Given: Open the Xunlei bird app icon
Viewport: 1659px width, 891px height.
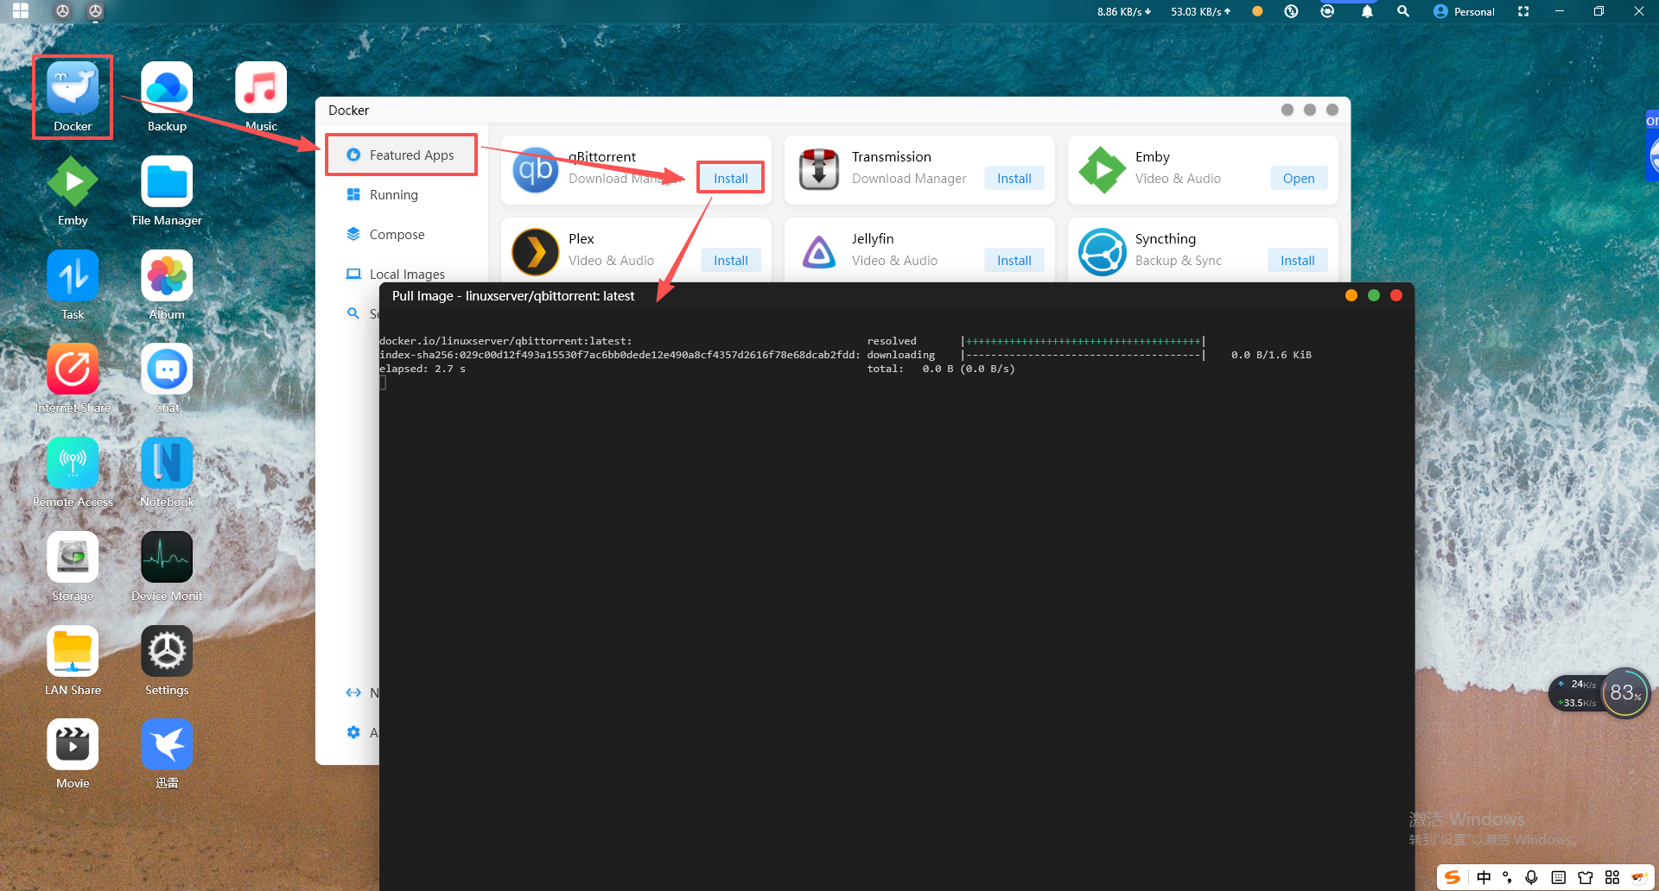Looking at the screenshot, I should tap(167, 744).
